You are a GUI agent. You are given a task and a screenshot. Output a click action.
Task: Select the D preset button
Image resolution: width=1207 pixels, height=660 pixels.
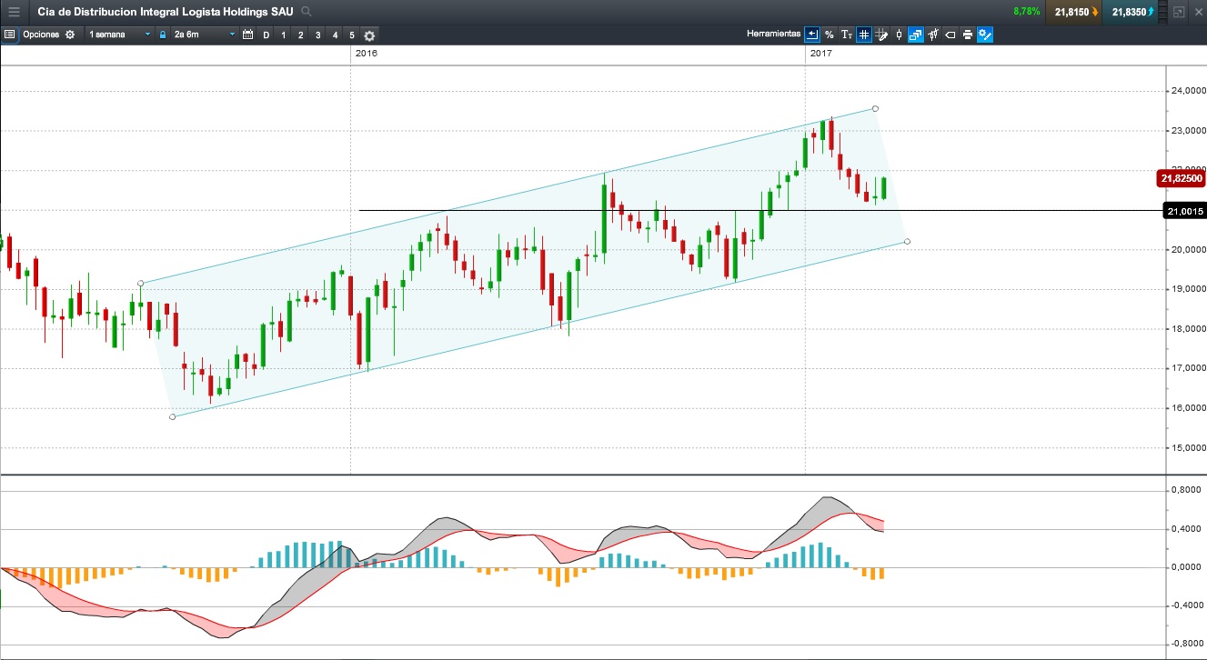266,35
